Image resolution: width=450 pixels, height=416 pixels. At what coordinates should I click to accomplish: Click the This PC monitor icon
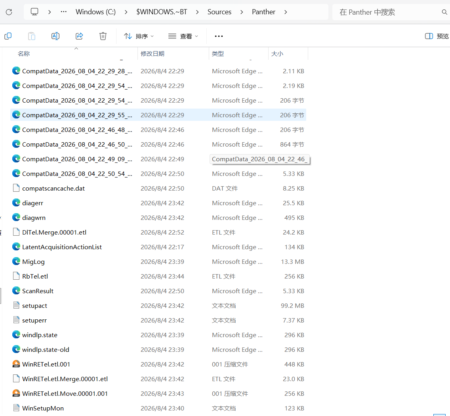34,12
